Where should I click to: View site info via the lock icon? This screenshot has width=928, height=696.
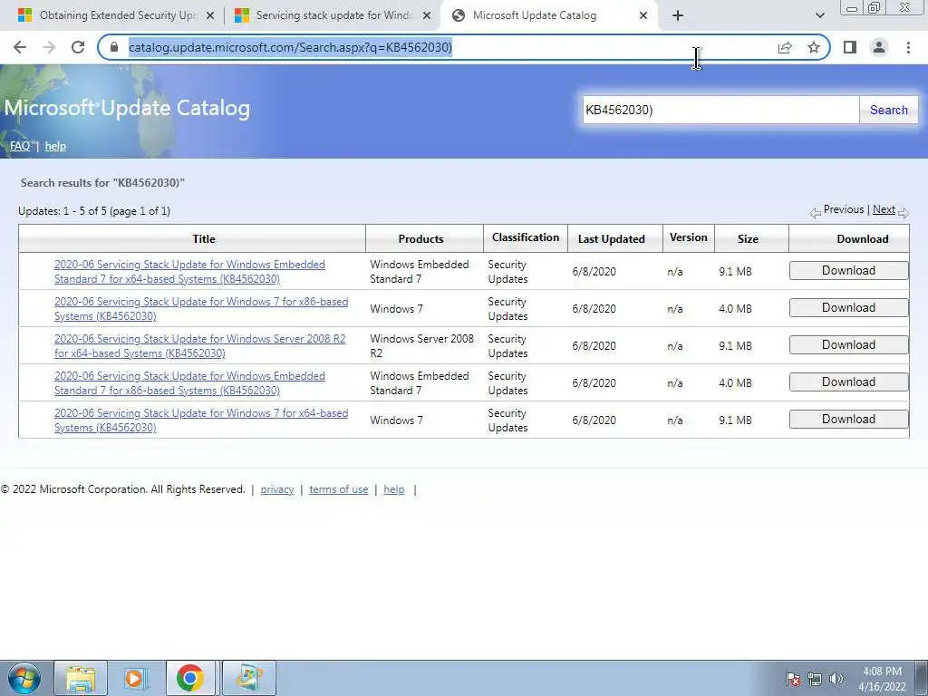[x=114, y=47]
